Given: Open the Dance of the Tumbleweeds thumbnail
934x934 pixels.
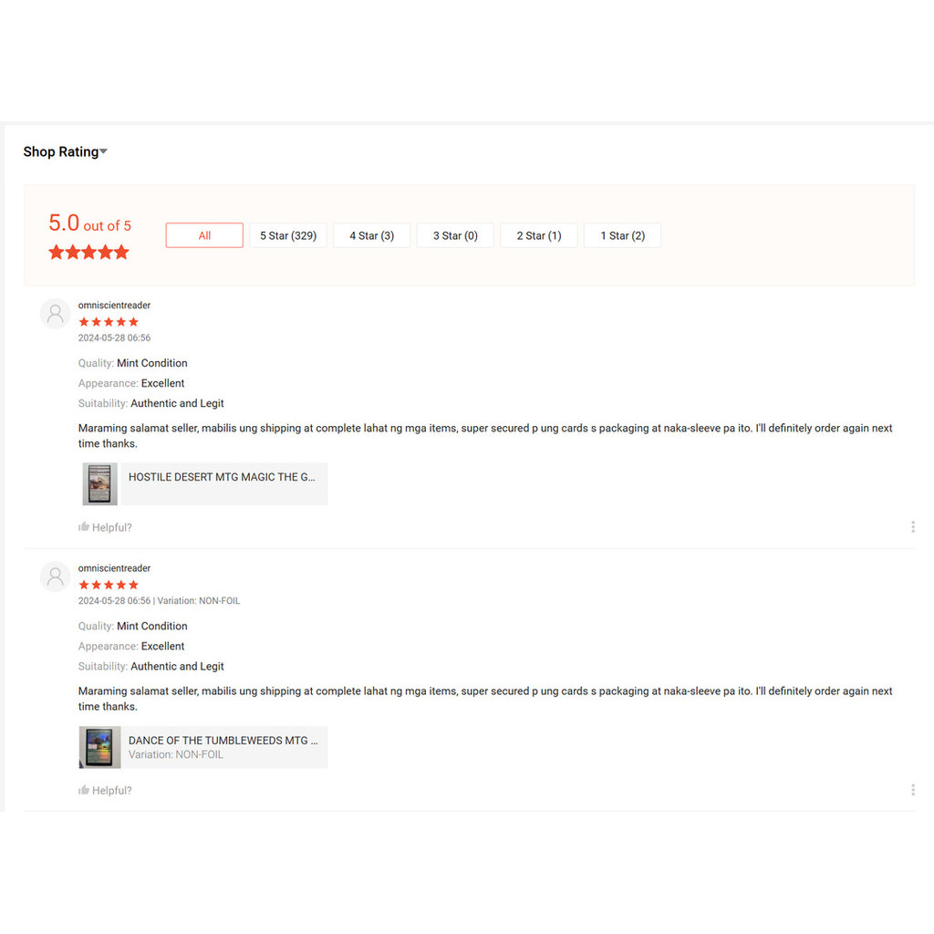Looking at the screenshot, I should coord(99,747).
